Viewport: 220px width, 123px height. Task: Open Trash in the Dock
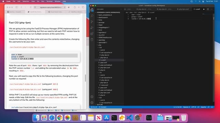click(184, 118)
